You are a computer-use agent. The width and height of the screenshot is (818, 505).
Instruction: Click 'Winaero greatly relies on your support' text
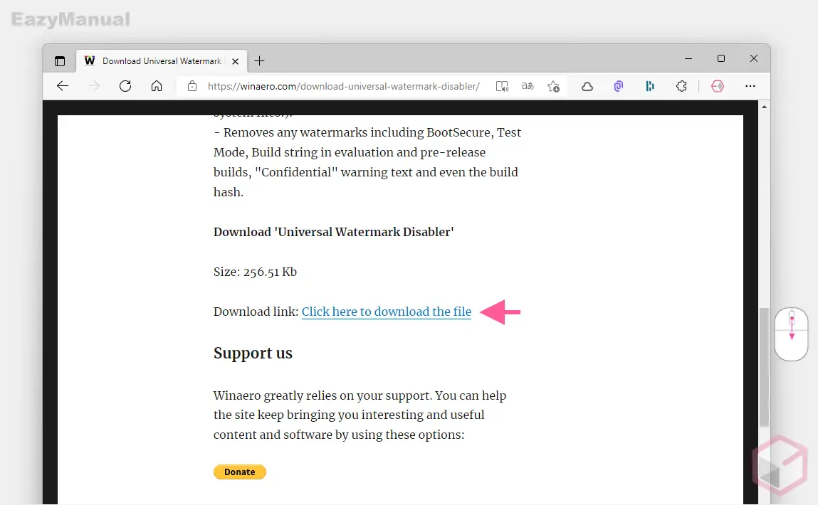pyautogui.click(x=323, y=395)
